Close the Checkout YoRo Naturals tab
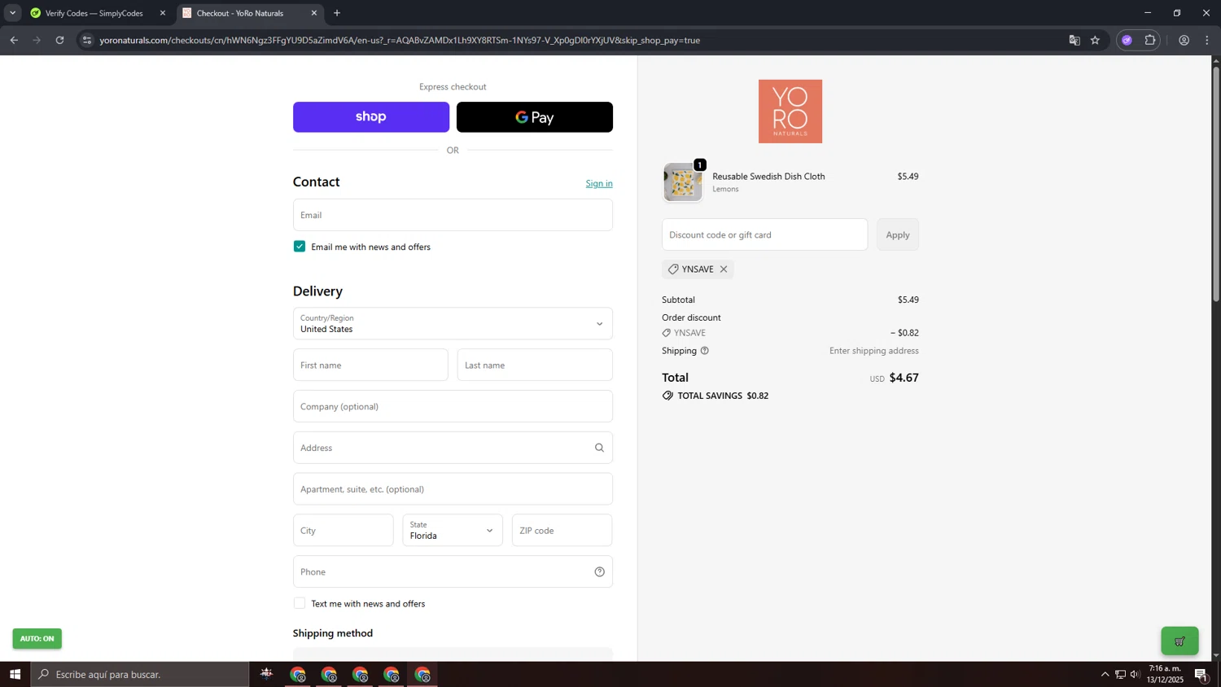1221x687 pixels. pos(314,13)
